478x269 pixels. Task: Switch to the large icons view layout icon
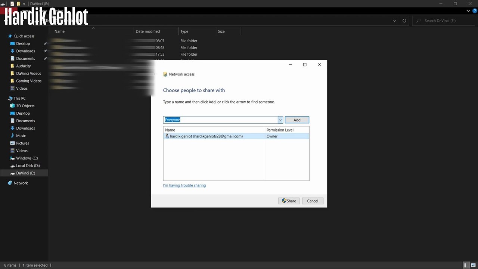[x=473, y=265]
